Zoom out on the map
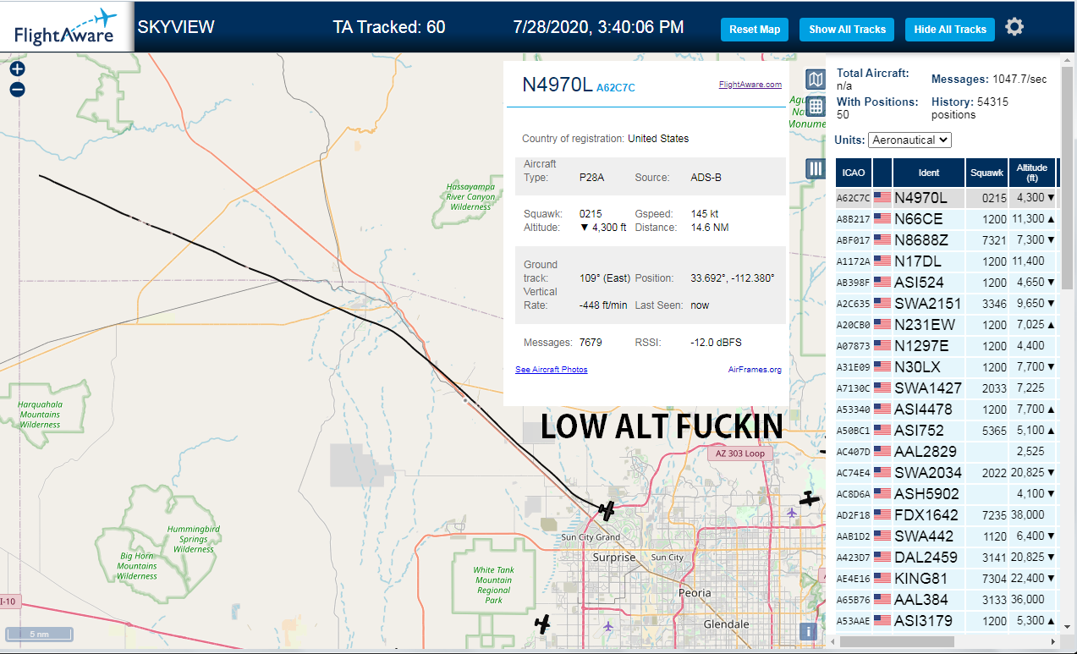 click(18, 89)
